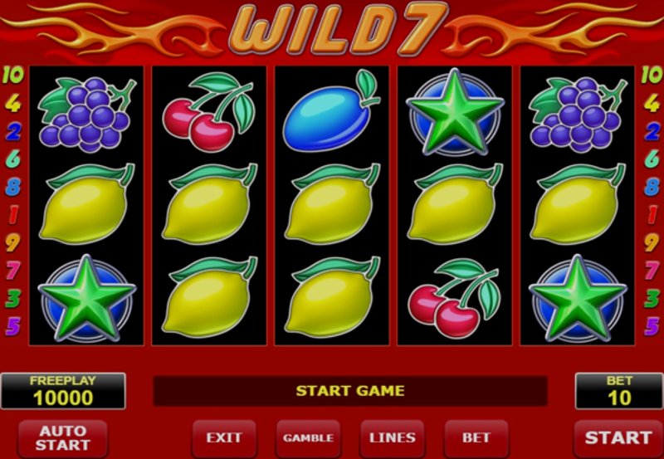Click the grapes in the first reel
664x459 pixels.
(x=87, y=114)
